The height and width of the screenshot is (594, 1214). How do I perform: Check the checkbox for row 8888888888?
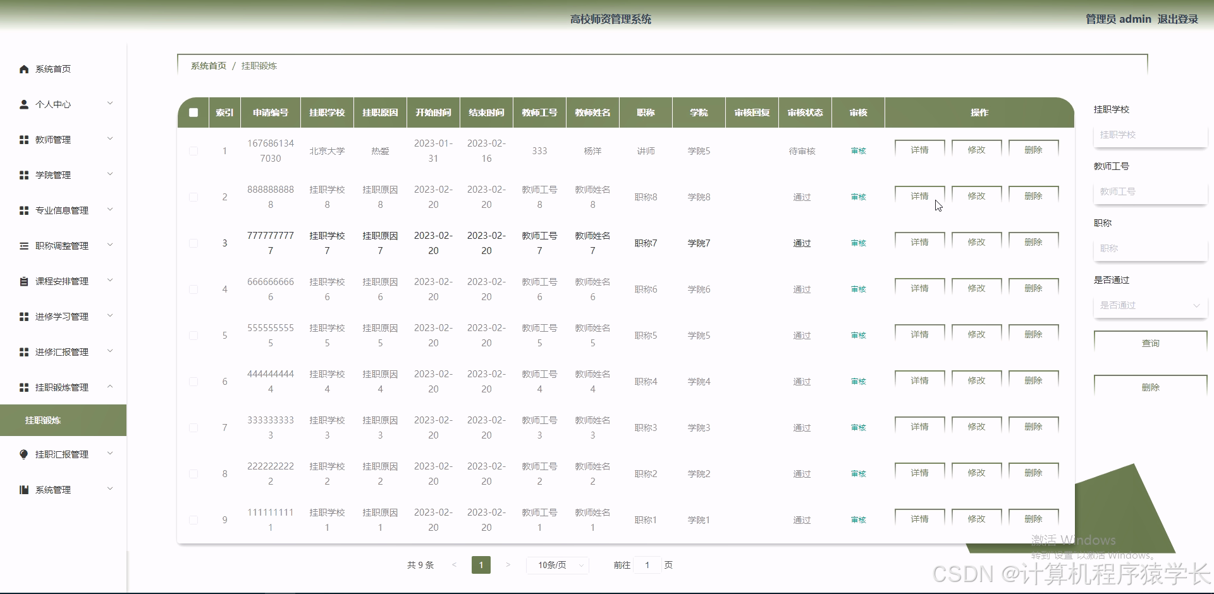coord(193,197)
